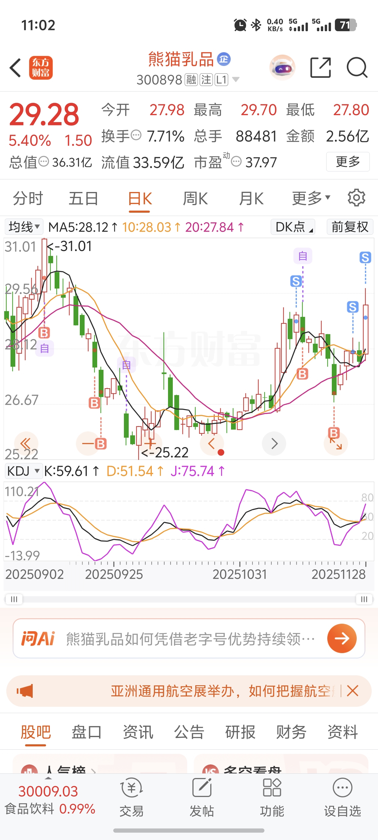Open the 盘口 tab
The height and width of the screenshot is (840, 378).
tap(87, 732)
